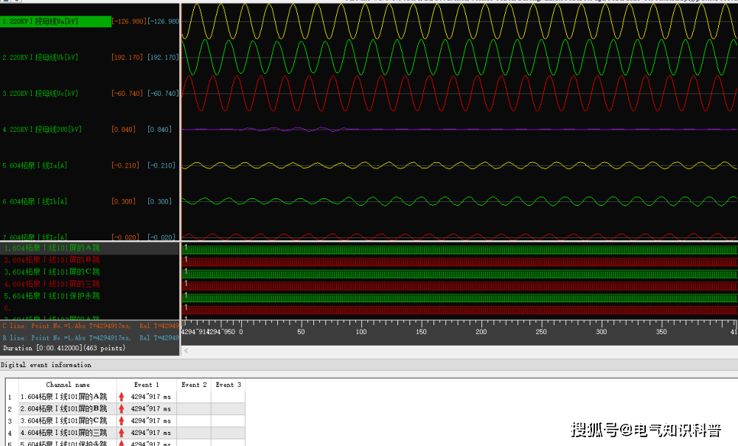Select analog channel 4. 220KV I 段母线3U0[kV]
Viewport: 738px width, 446px height.
pos(42,130)
